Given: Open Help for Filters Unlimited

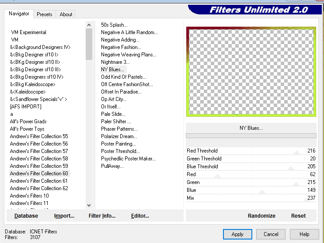Looking at the screenshot, I should pyautogui.click(x=304, y=234).
